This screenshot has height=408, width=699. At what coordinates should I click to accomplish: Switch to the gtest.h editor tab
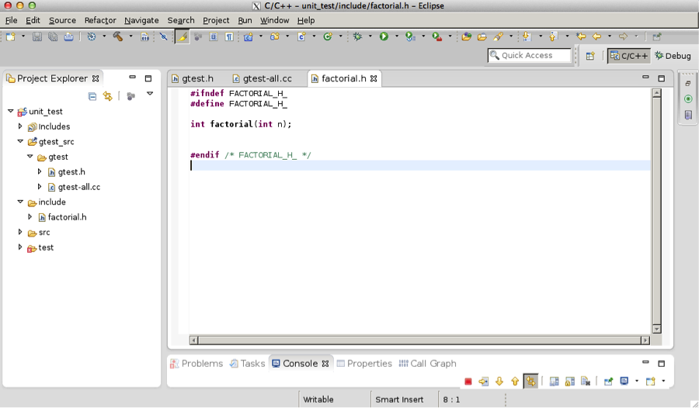193,79
